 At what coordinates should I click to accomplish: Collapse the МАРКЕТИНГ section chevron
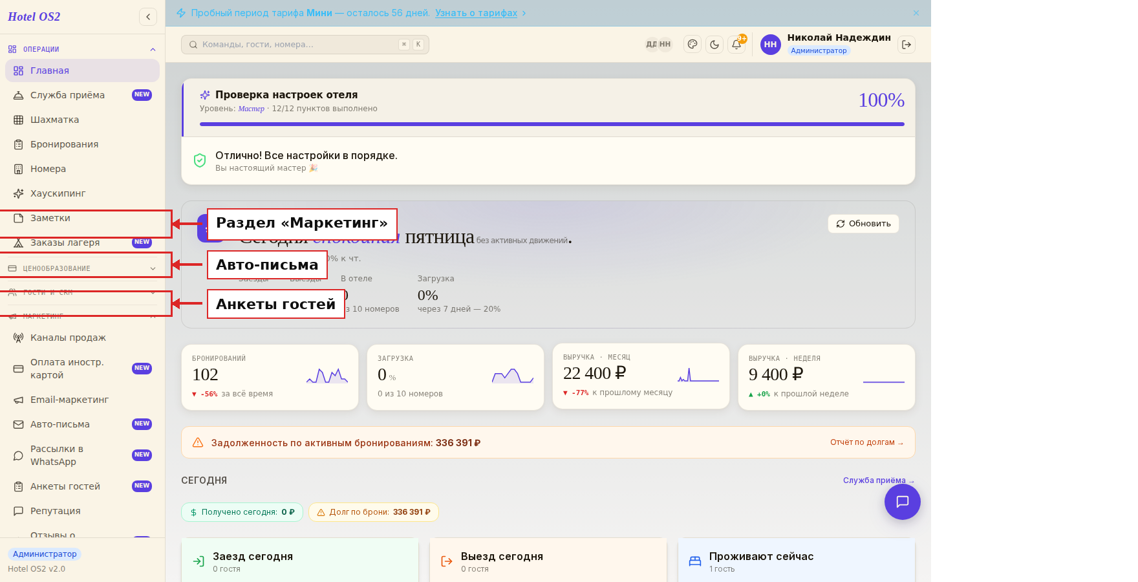[153, 316]
